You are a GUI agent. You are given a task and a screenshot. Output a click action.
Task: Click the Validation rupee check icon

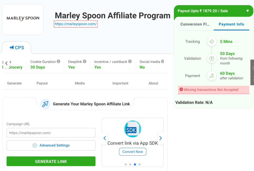pyautogui.click(x=211, y=59)
